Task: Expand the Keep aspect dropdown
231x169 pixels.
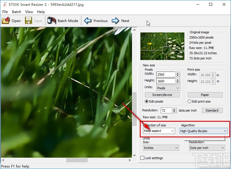Action: click(x=159, y=131)
